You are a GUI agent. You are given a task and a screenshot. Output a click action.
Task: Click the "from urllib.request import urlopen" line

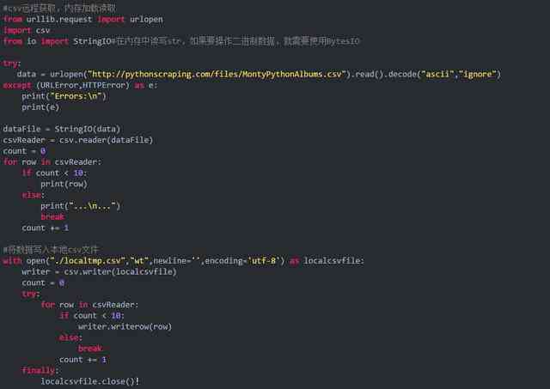(x=82, y=19)
